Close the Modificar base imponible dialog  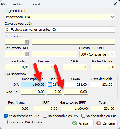(115, 4)
